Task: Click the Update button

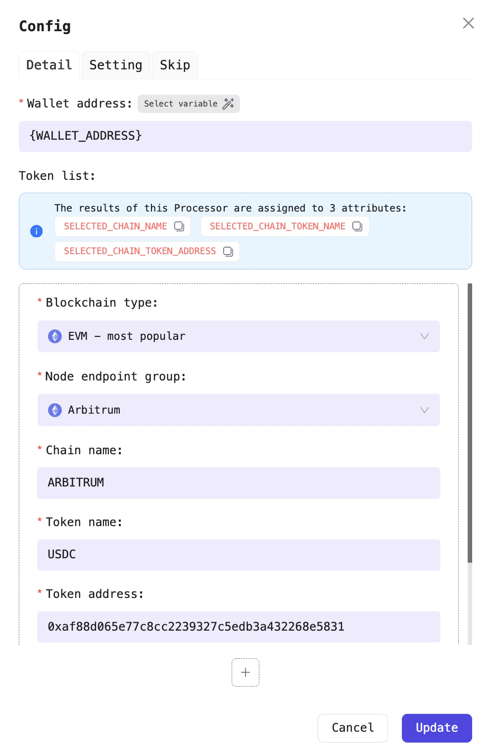Action: coord(437,728)
